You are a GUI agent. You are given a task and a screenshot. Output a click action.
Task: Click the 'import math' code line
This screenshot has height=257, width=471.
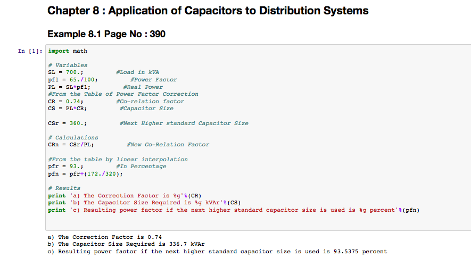tap(68, 51)
